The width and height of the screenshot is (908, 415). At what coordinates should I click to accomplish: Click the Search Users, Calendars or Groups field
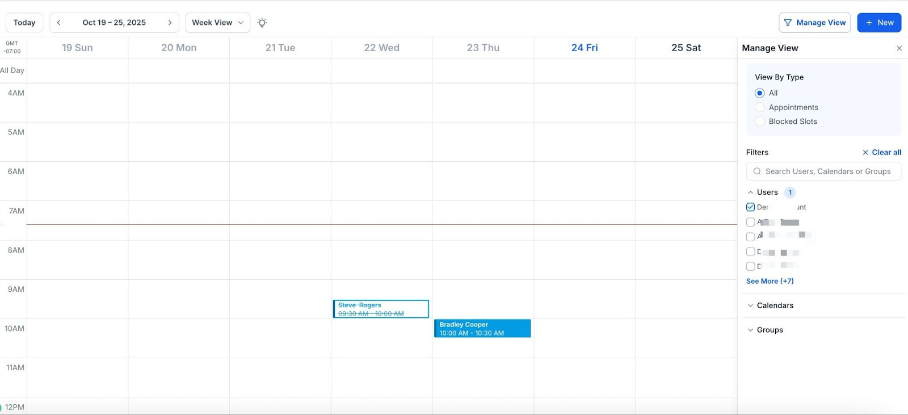827,171
